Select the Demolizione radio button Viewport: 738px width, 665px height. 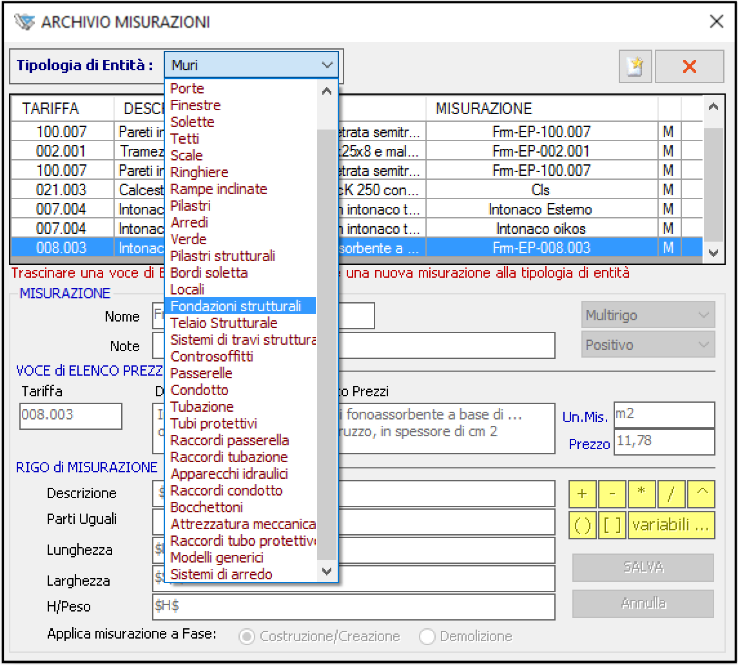tap(427, 637)
